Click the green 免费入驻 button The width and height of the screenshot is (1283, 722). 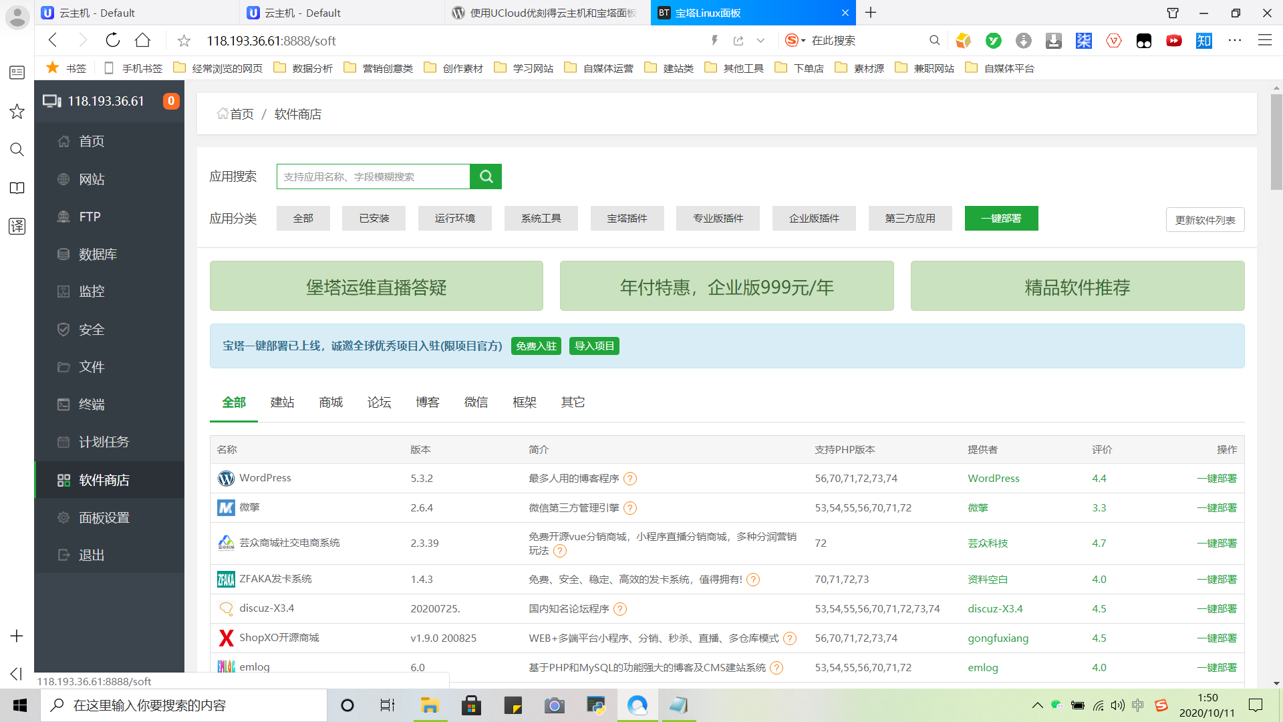tap(536, 346)
